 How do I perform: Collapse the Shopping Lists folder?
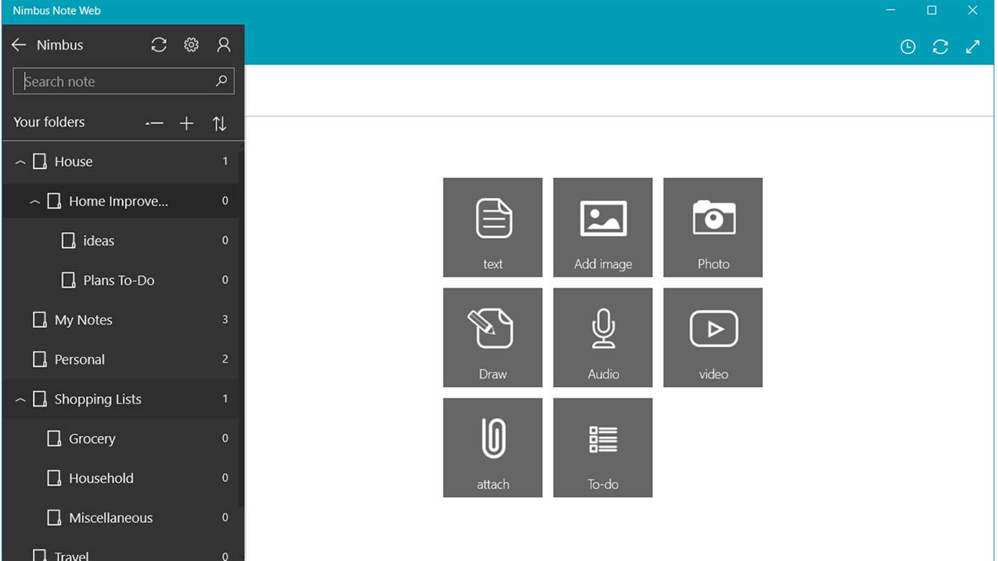pos(20,400)
